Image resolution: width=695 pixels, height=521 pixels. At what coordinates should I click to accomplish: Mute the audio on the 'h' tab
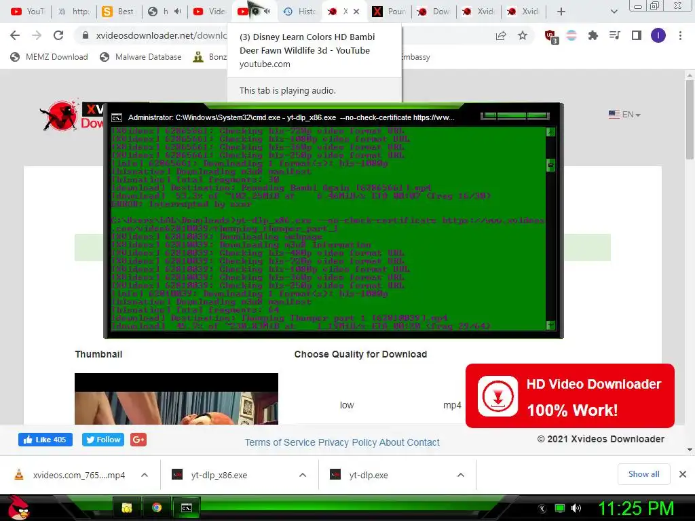[177, 12]
